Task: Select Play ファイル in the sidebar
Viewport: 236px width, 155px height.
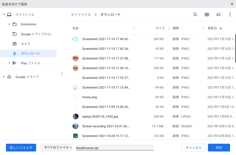Action: [x=30, y=63]
